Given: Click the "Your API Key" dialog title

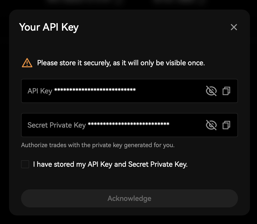Looking at the screenshot, I should (x=49, y=27).
